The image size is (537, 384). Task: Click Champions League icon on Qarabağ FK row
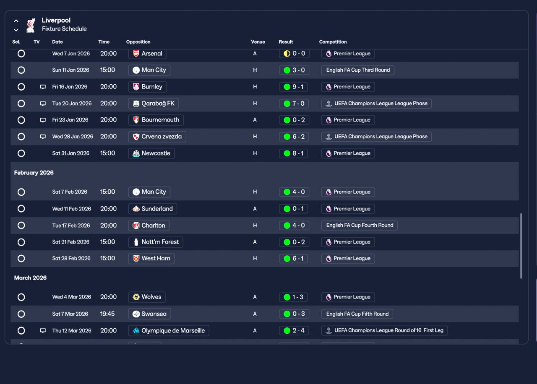(x=329, y=104)
